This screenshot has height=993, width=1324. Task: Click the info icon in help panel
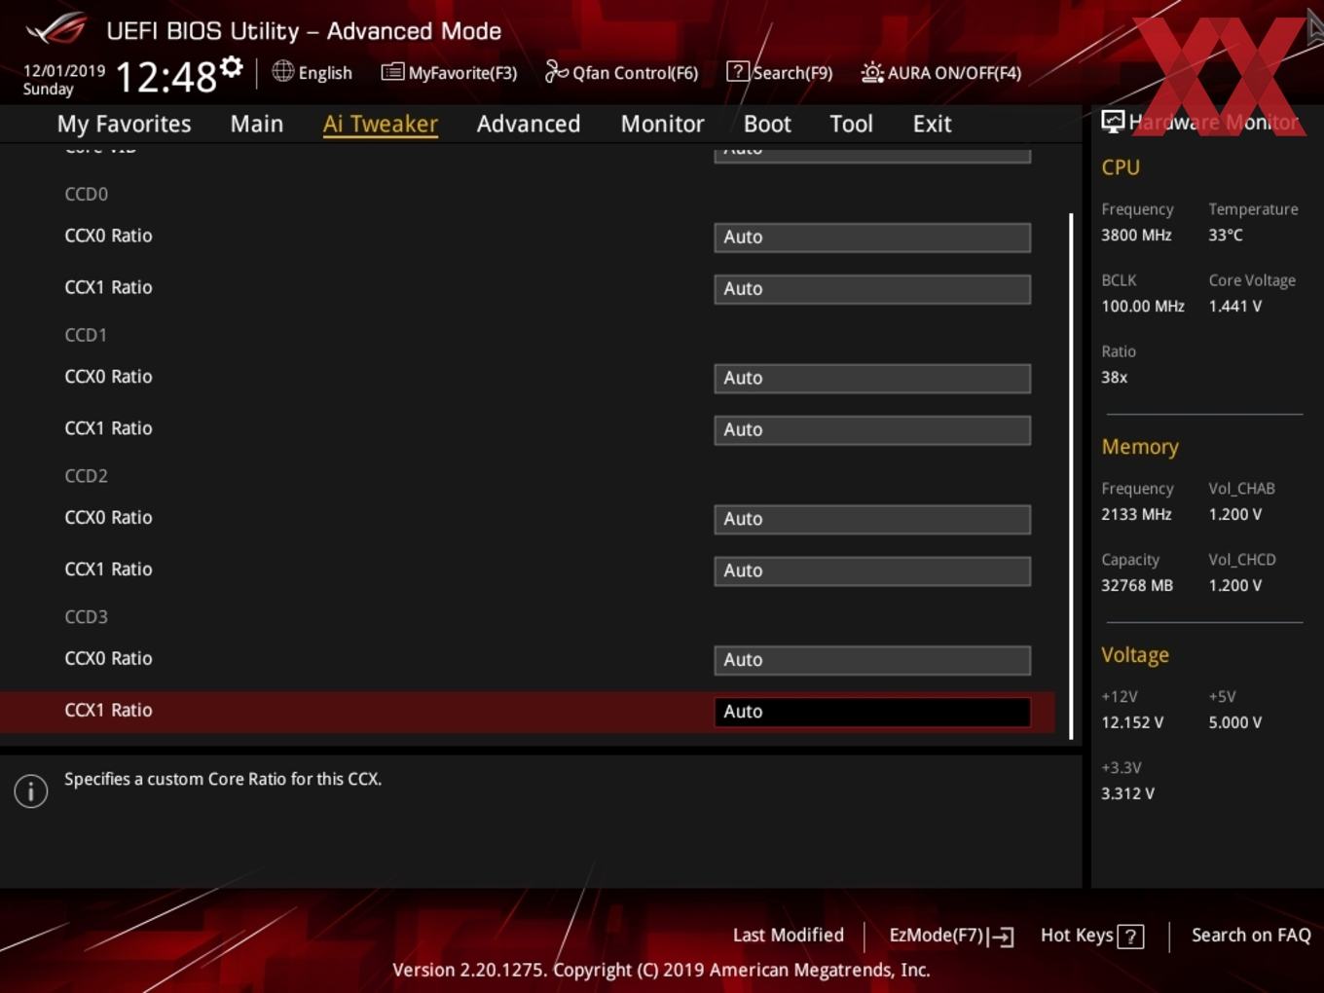click(x=31, y=791)
